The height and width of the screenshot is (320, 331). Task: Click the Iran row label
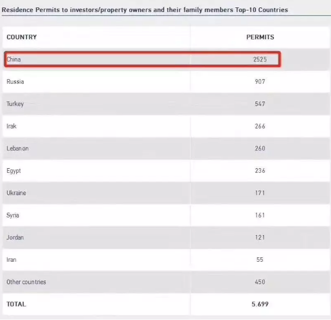[x=11, y=260]
